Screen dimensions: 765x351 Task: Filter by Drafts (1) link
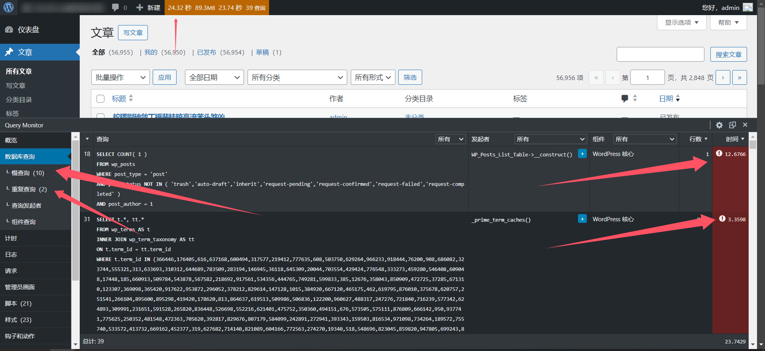[x=269, y=52]
